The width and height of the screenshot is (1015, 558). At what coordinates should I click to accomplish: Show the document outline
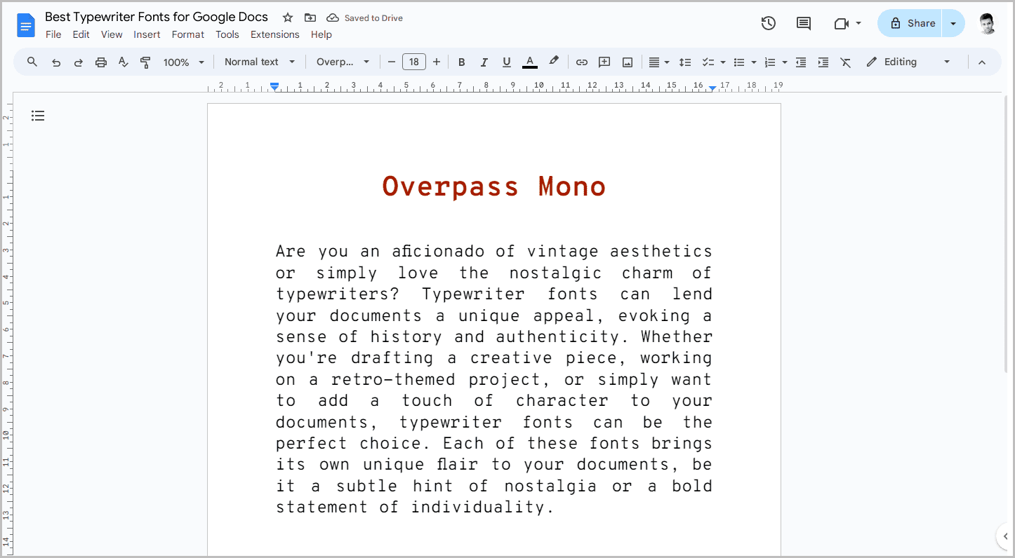coord(38,116)
